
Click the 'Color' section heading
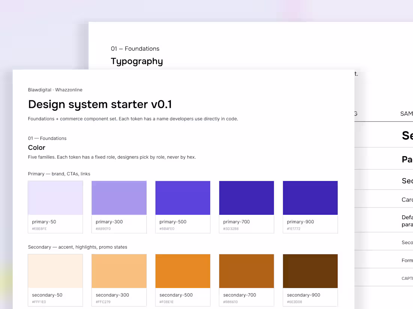[37, 148]
